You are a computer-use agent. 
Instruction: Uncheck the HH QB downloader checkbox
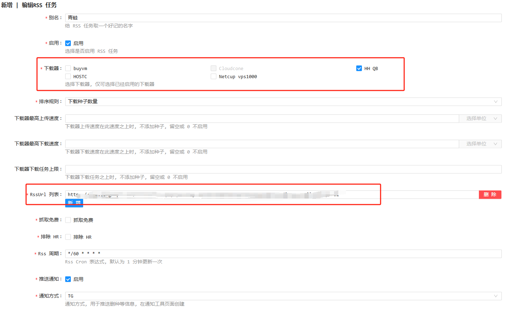tap(359, 68)
